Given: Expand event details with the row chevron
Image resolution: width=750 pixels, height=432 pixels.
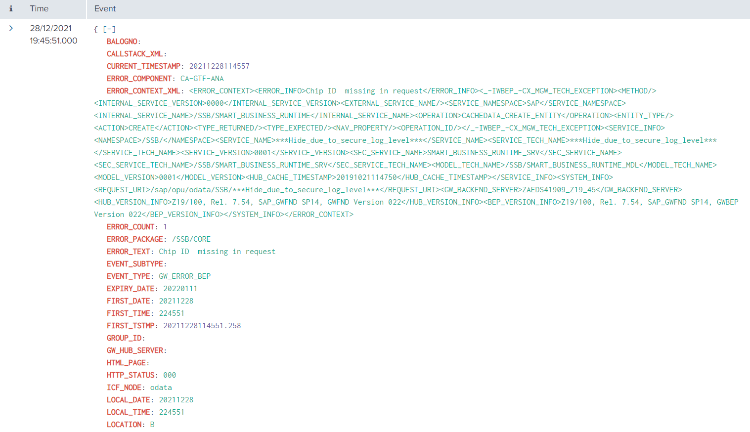Looking at the screenshot, I should click(x=11, y=29).
